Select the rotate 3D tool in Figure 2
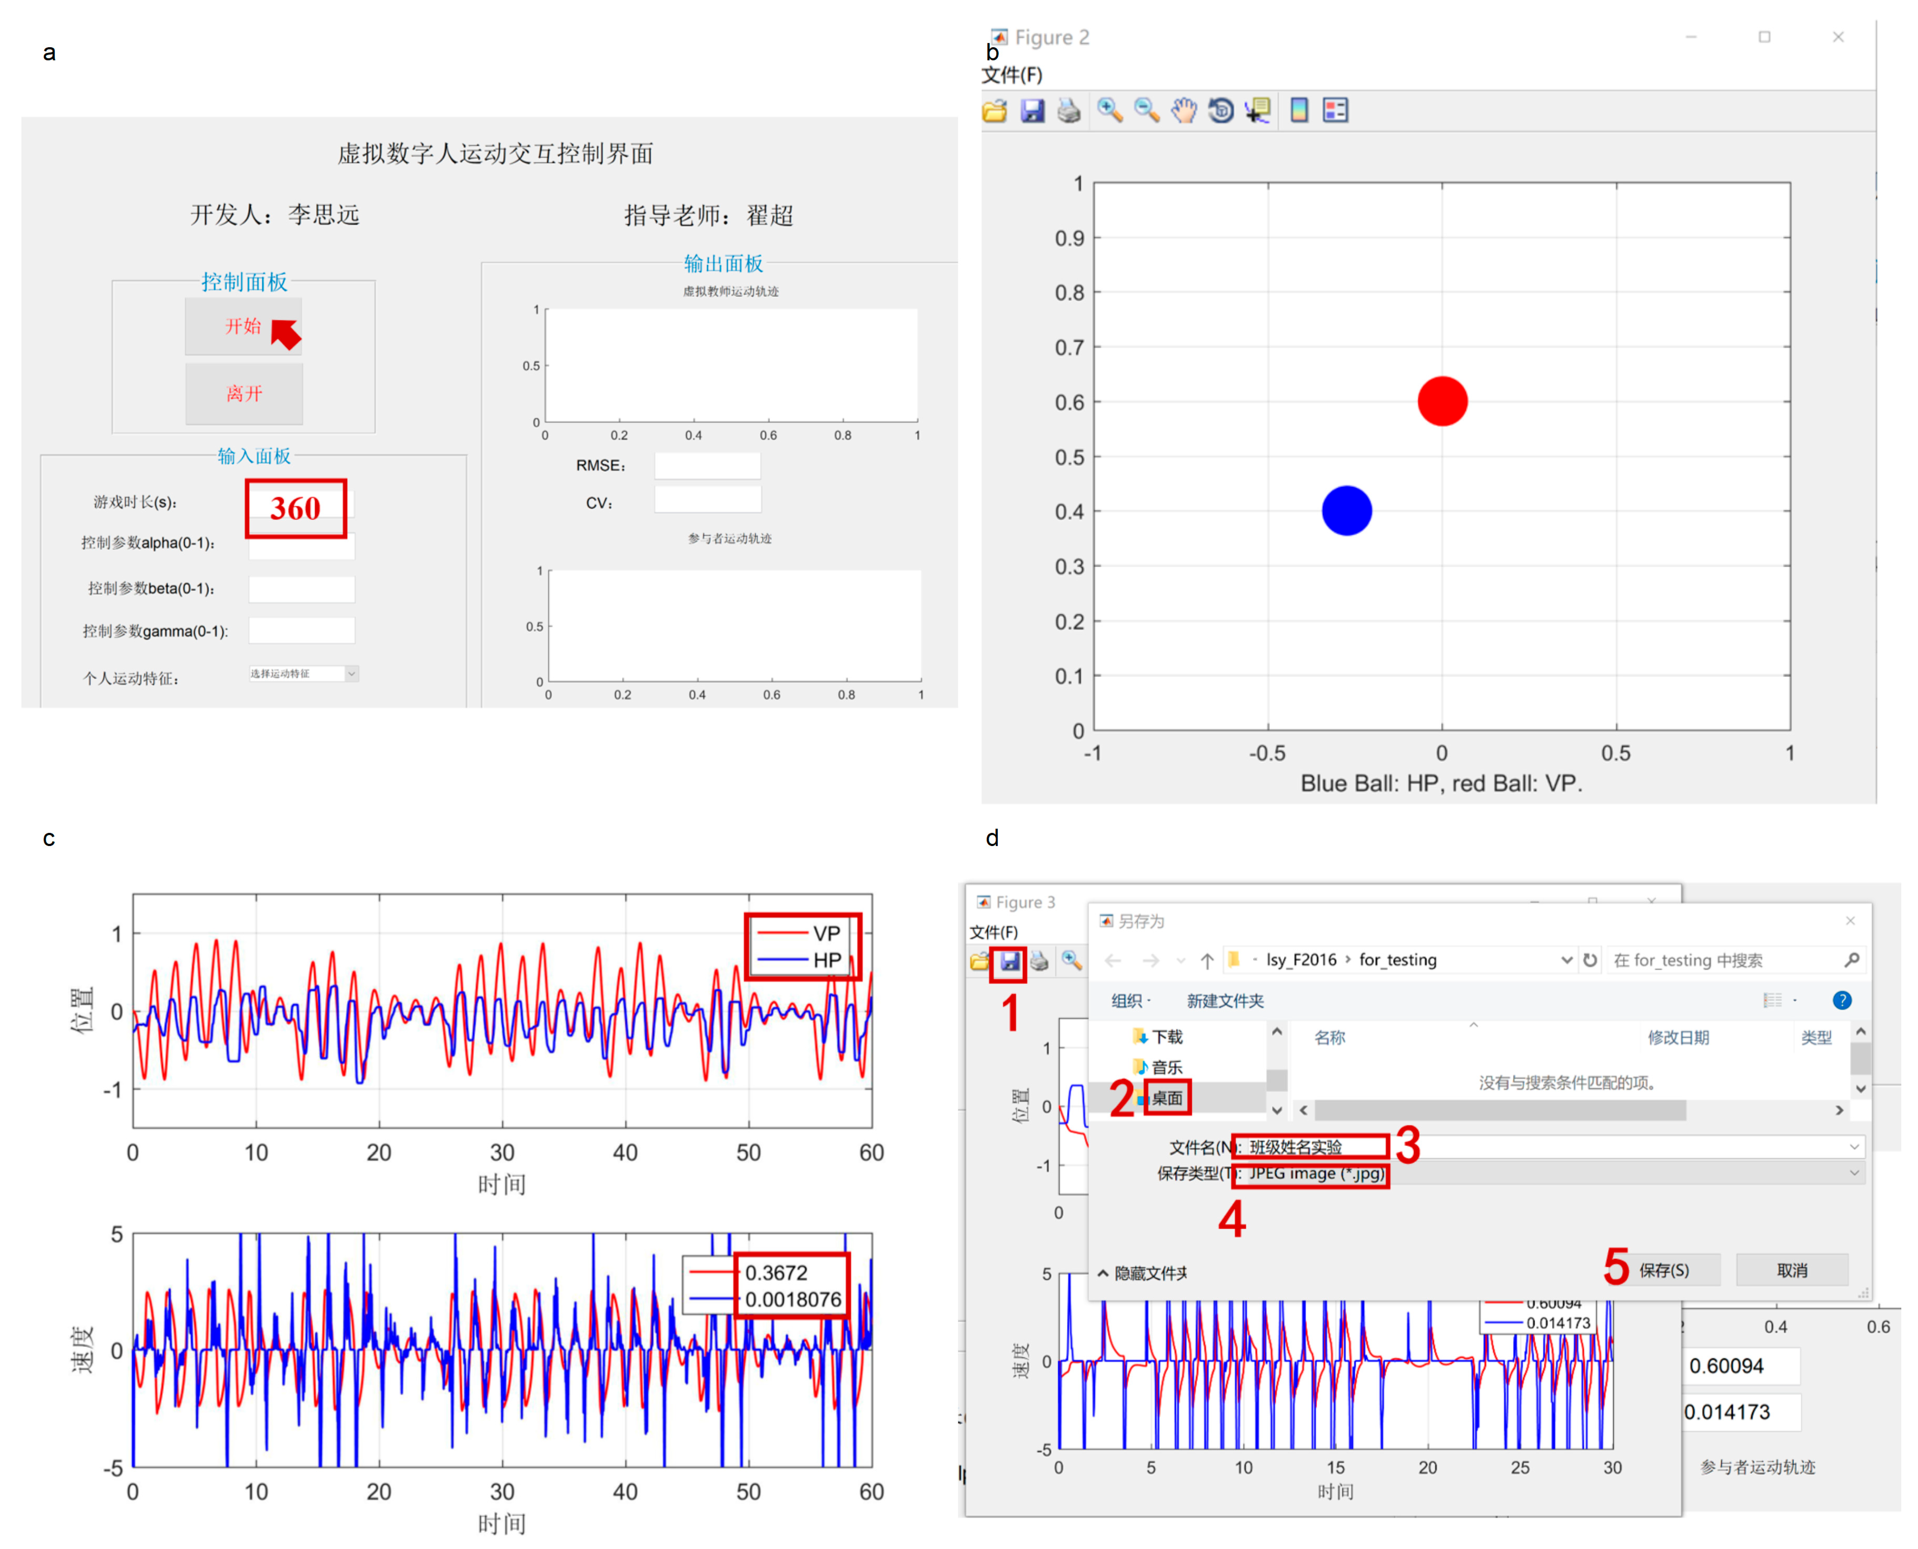The image size is (1918, 1549). (1220, 111)
